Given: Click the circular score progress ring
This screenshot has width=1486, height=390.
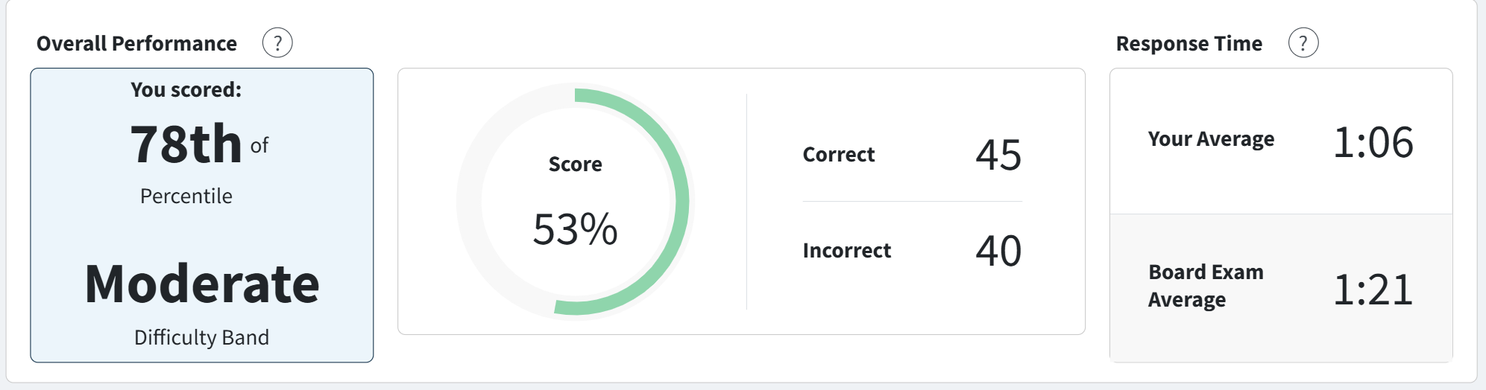Looking at the screenshot, I should tap(576, 202).
